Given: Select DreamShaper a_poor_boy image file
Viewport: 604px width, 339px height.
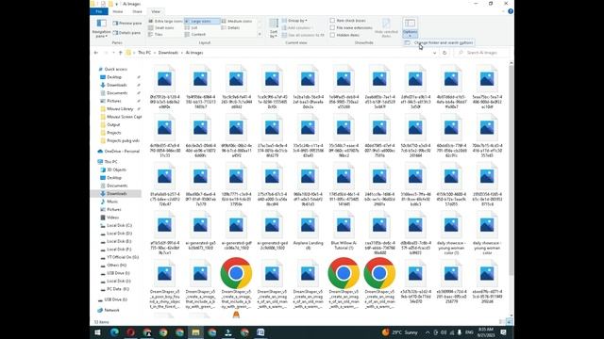Looking at the screenshot, I should click(164, 283).
